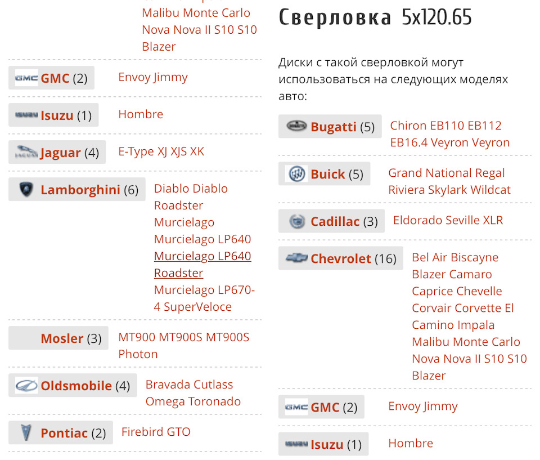The image size is (540, 460).
Task: Click the Cadillac crest icon
Action: [296, 221]
